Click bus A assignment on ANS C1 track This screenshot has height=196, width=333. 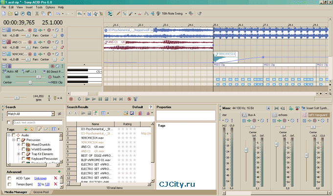pyautogui.click(x=35, y=42)
